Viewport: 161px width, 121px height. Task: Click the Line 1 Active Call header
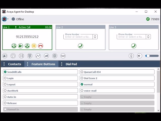point(27,27)
